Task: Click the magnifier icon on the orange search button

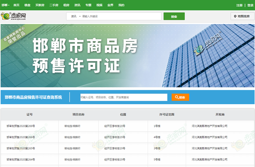Action: 177,97
